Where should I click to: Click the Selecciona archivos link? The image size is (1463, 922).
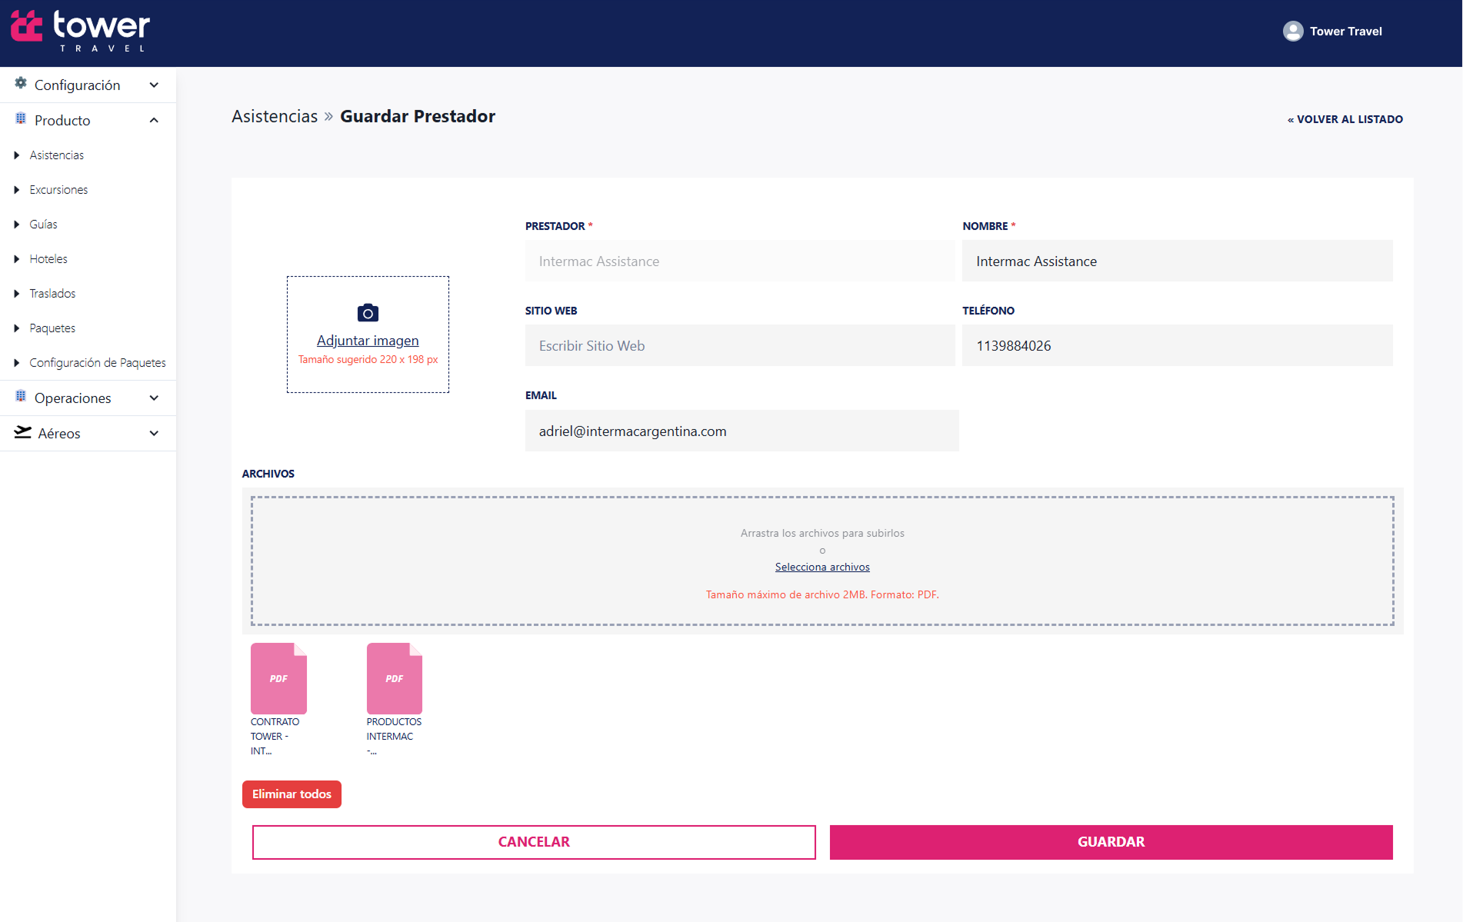(x=822, y=567)
